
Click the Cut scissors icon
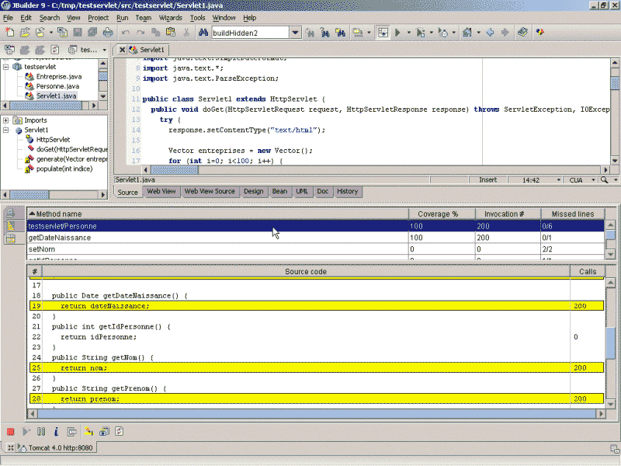[186, 33]
